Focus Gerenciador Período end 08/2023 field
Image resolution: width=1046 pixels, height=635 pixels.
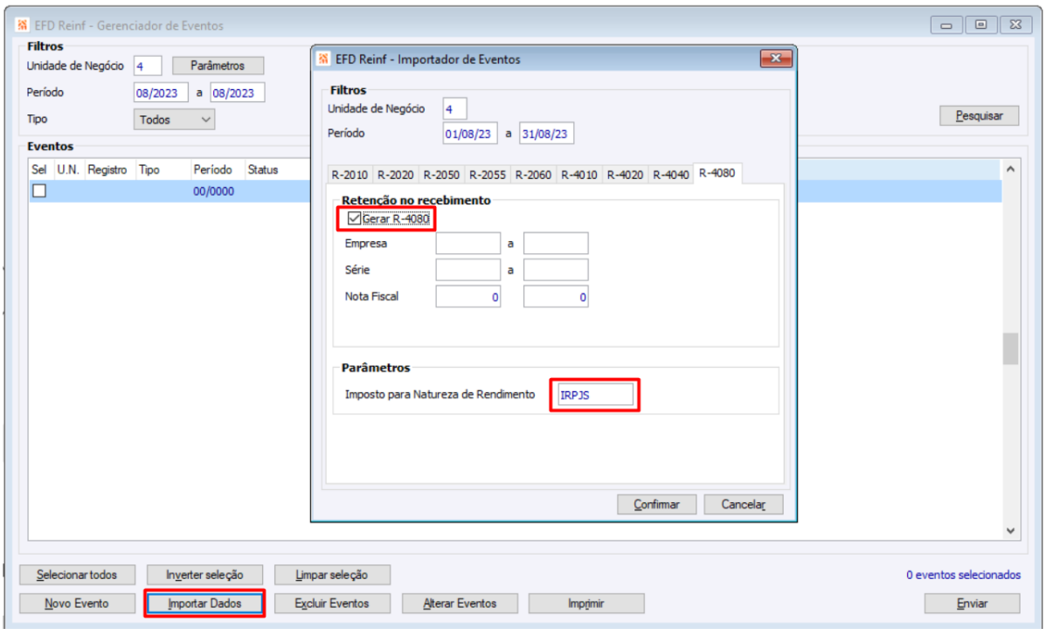(238, 93)
